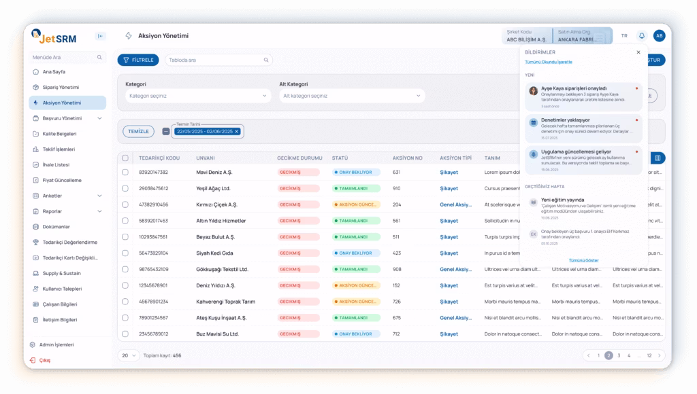Screen dimensions: 697x394
Task: Click the search icon in Tabloda ara
Action: point(266,60)
